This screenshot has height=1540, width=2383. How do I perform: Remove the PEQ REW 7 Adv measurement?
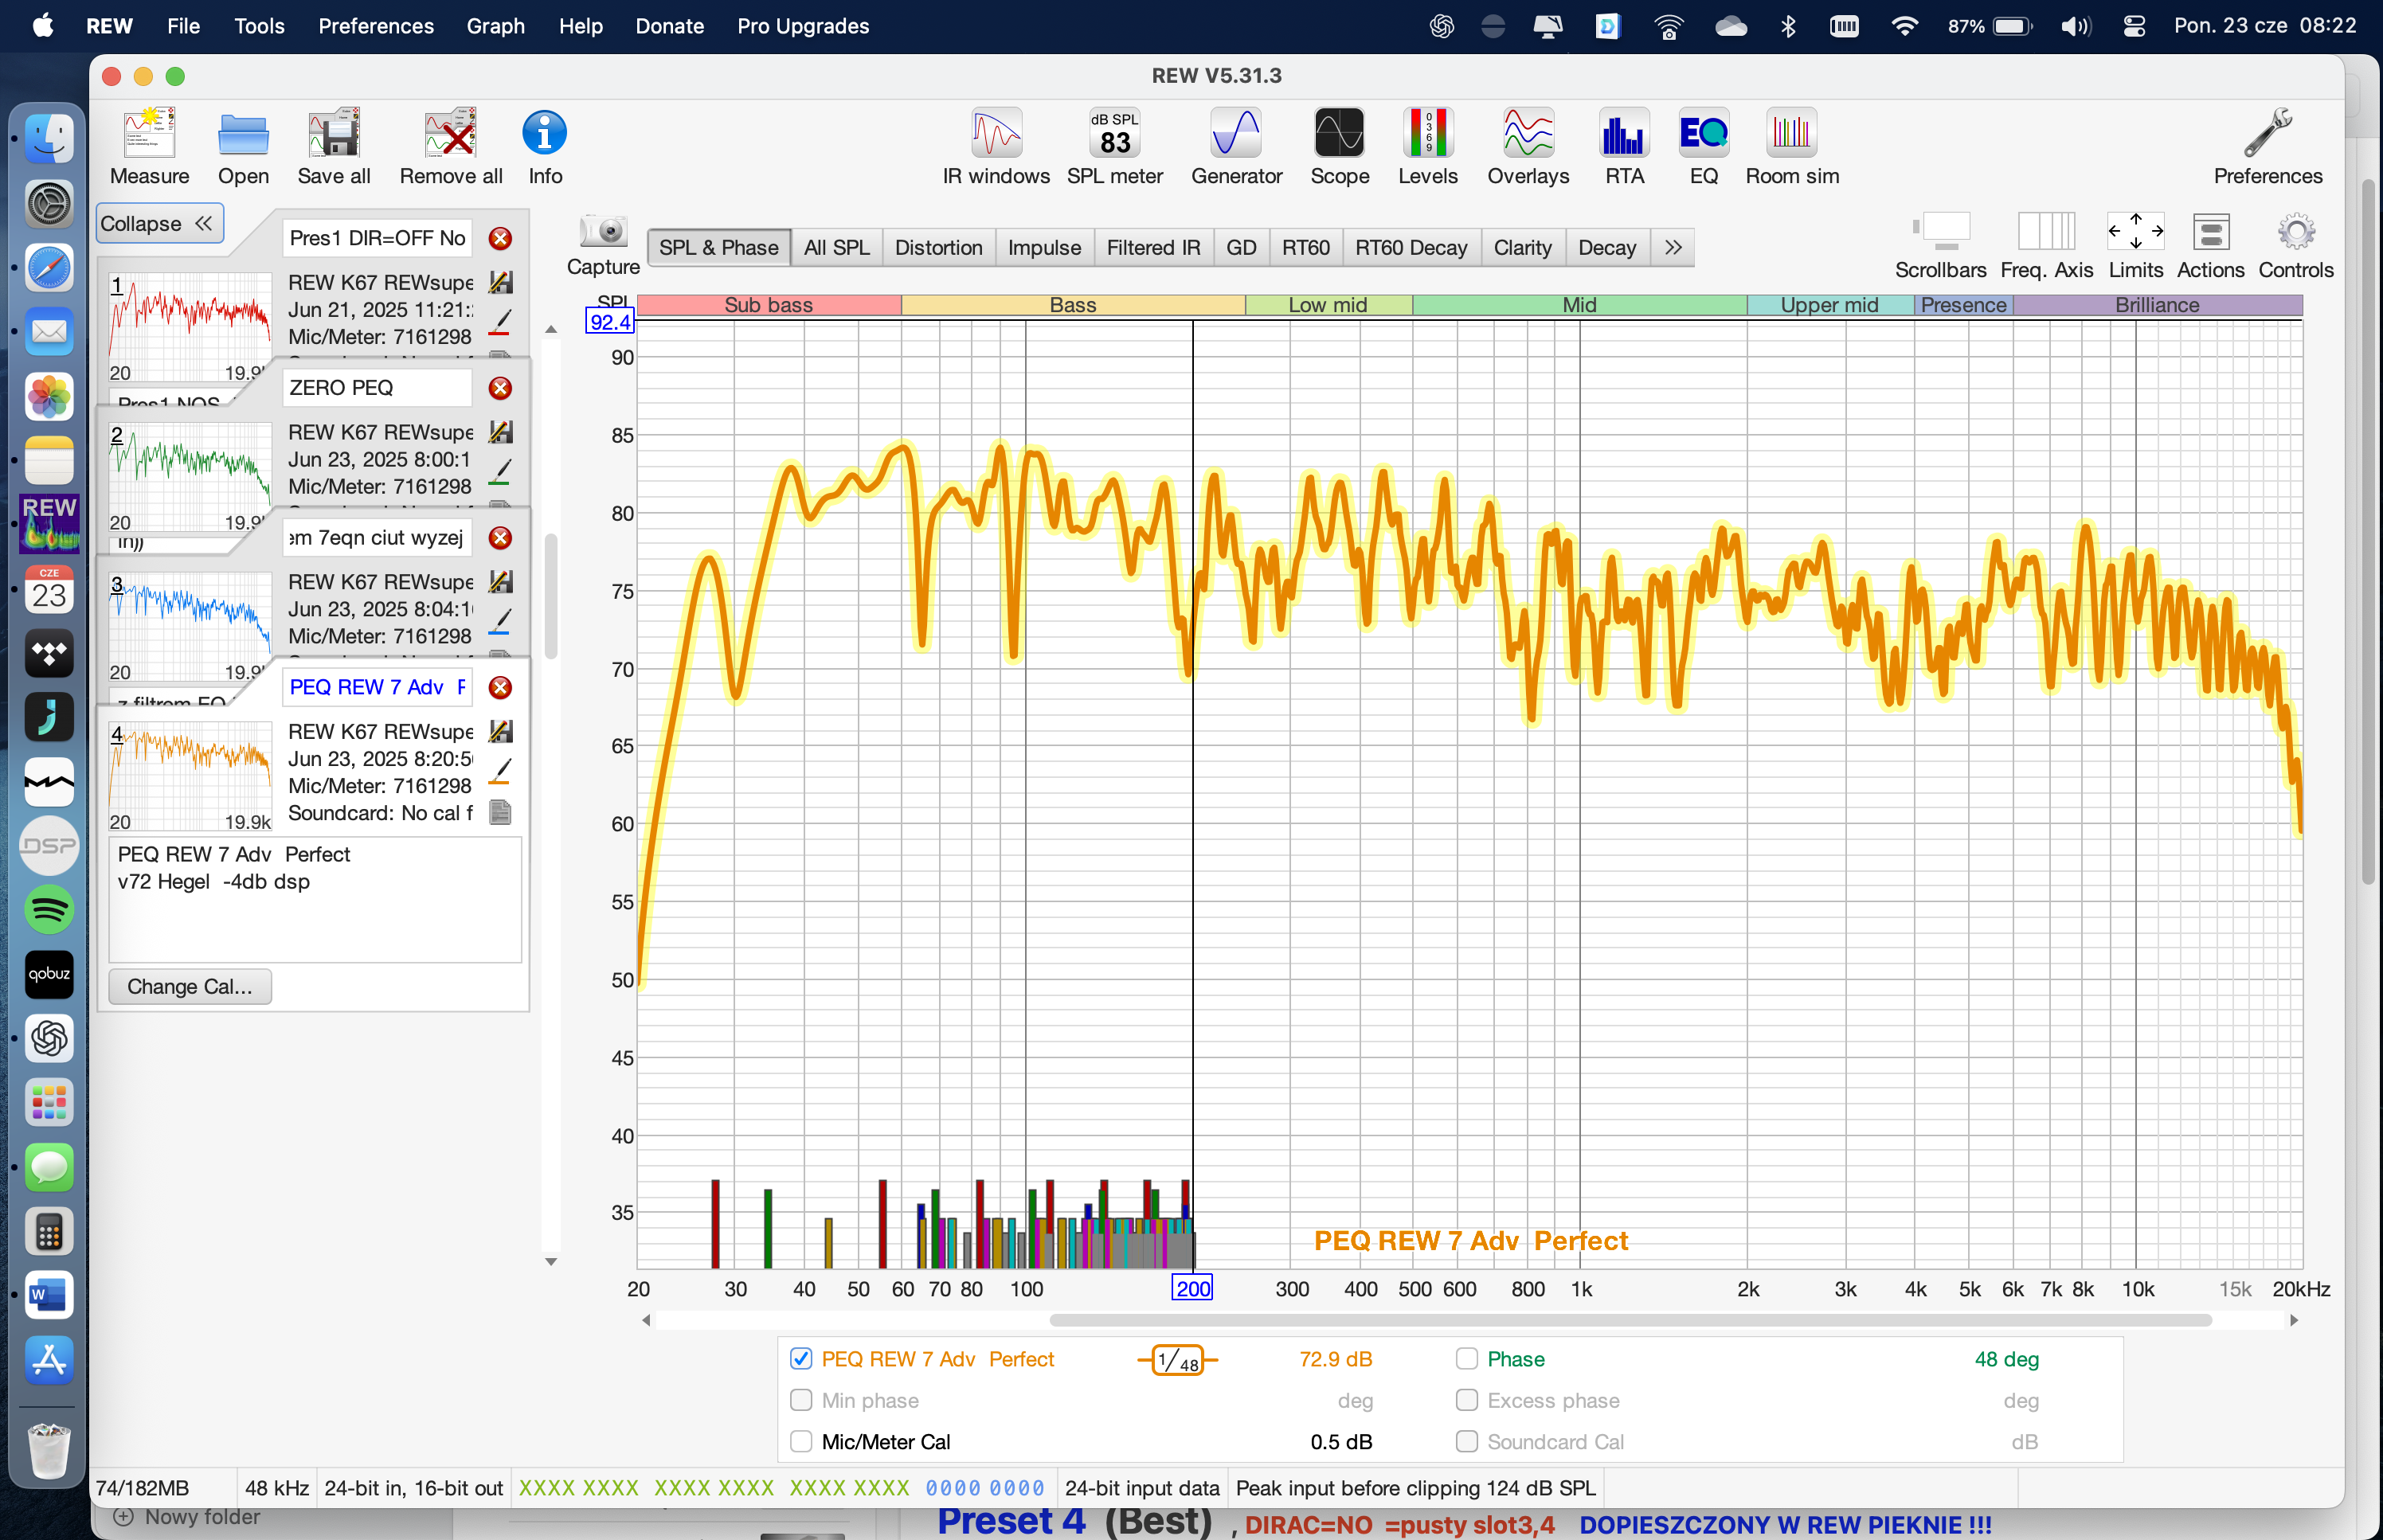500,687
